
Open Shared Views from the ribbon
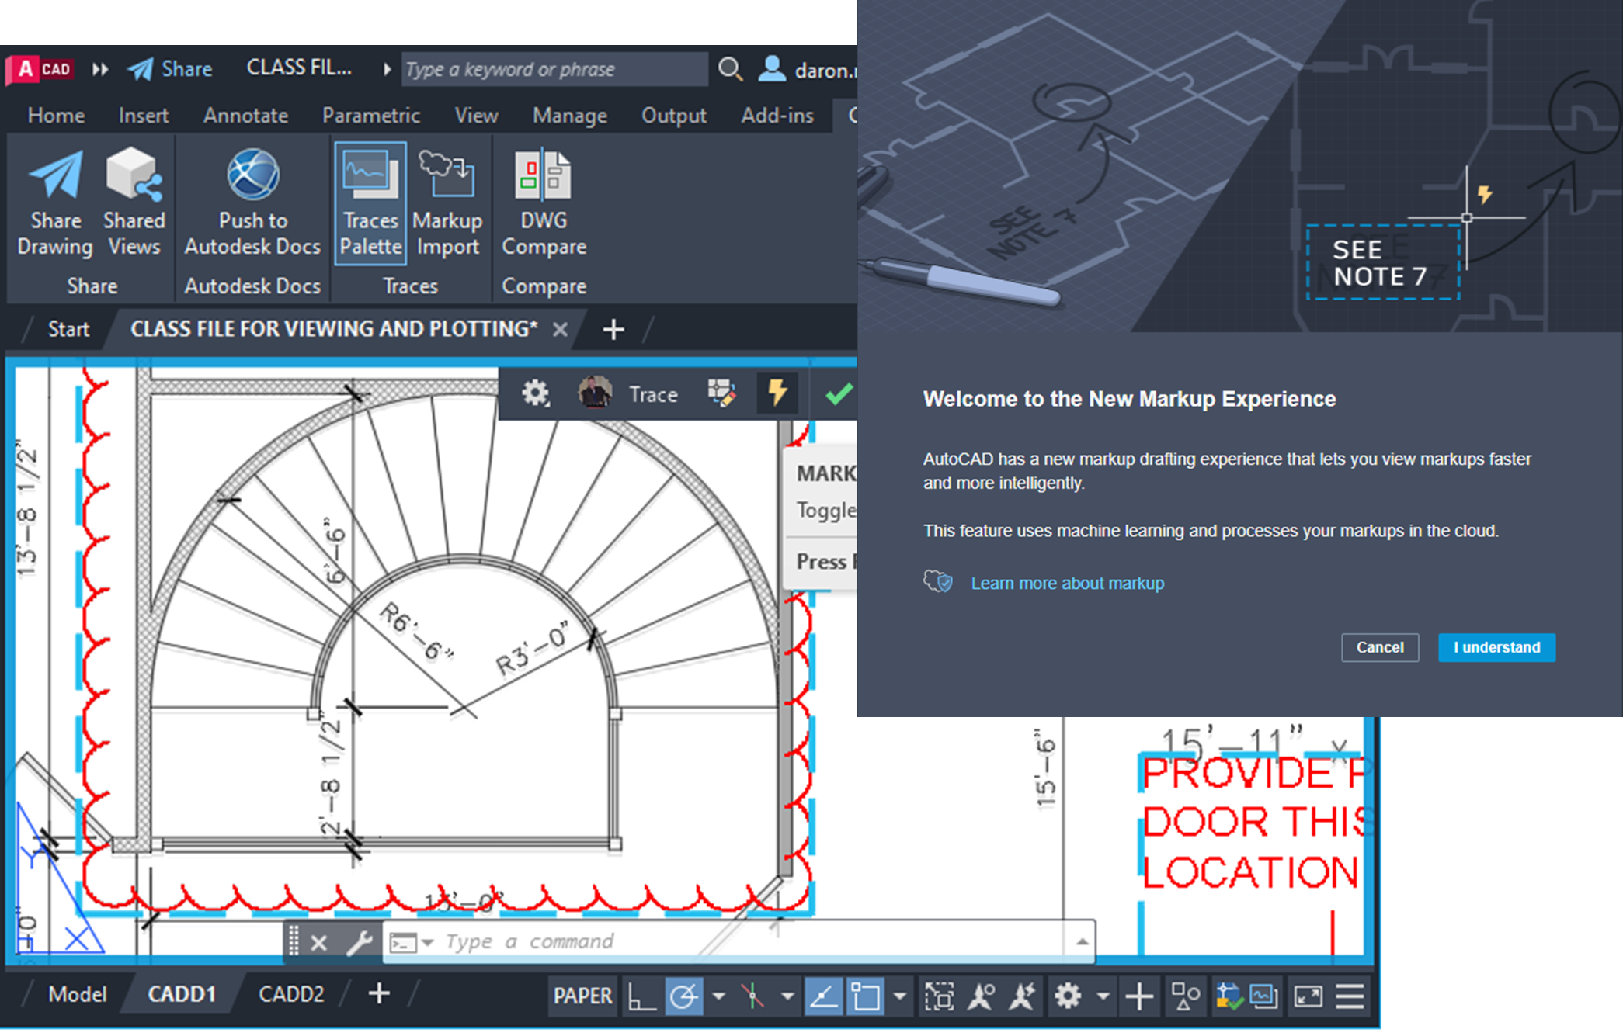point(134,203)
